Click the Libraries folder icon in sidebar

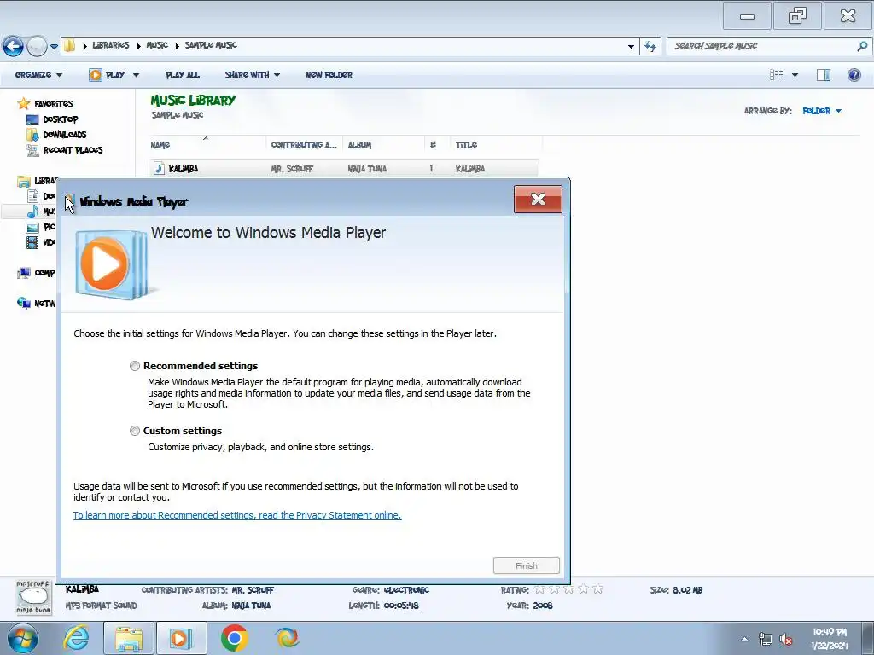(x=23, y=181)
